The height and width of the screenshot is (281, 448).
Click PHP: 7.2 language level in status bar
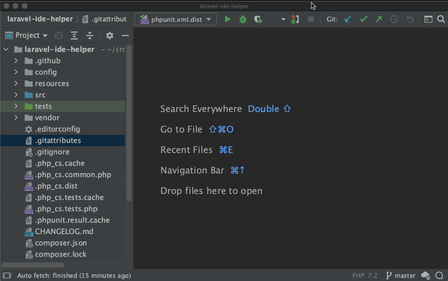pos(365,276)
